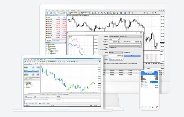Open View menu on monitor window
The image size is (184, 117).
(53, 10)
